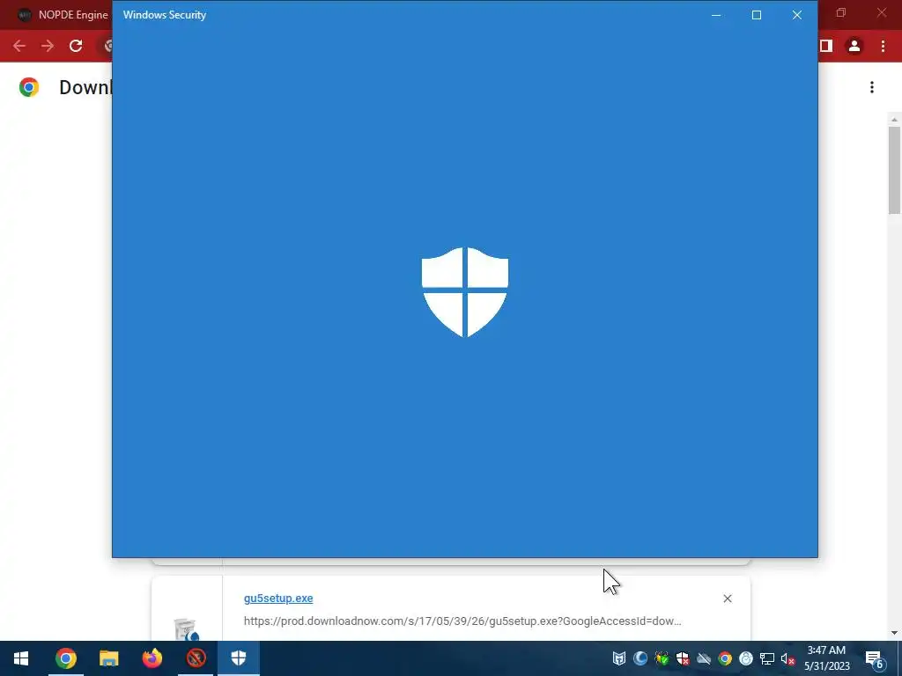Click the show desktop strip on the taskbar
This screenshot has height=676, width=902.
click(x=899, y=658)
